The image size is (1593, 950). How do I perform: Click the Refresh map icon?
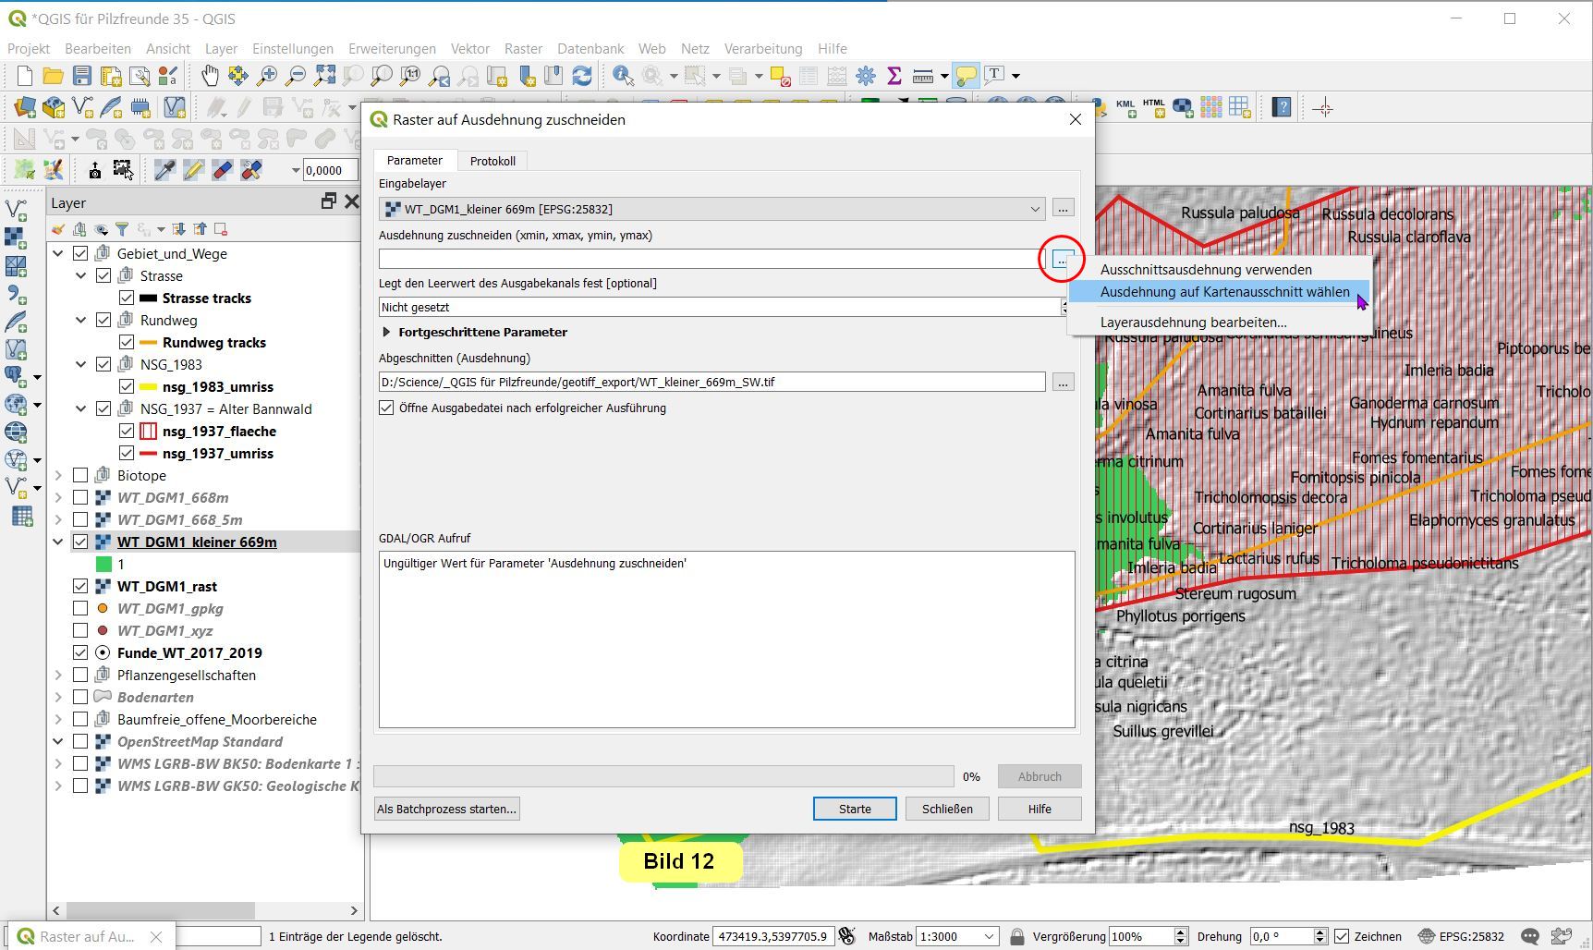[x=582, y=76]
